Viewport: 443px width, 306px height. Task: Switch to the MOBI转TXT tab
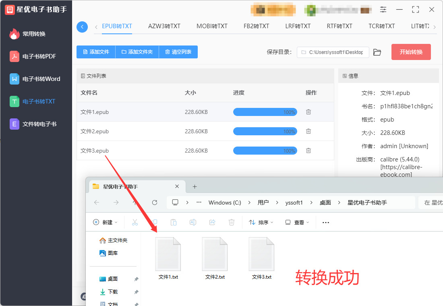coord(212,26)
